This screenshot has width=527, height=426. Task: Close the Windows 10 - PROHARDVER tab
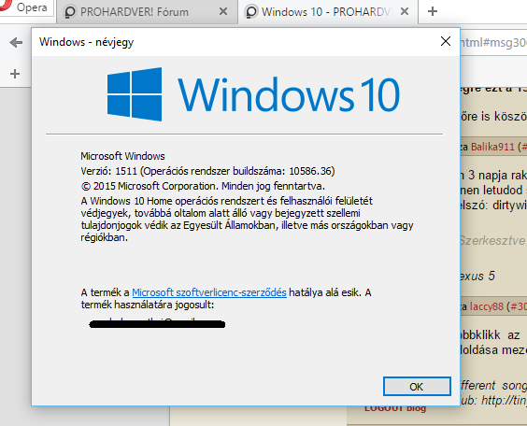405,12
